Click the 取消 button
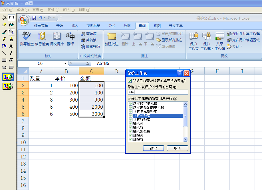 [x=177, y=148]
